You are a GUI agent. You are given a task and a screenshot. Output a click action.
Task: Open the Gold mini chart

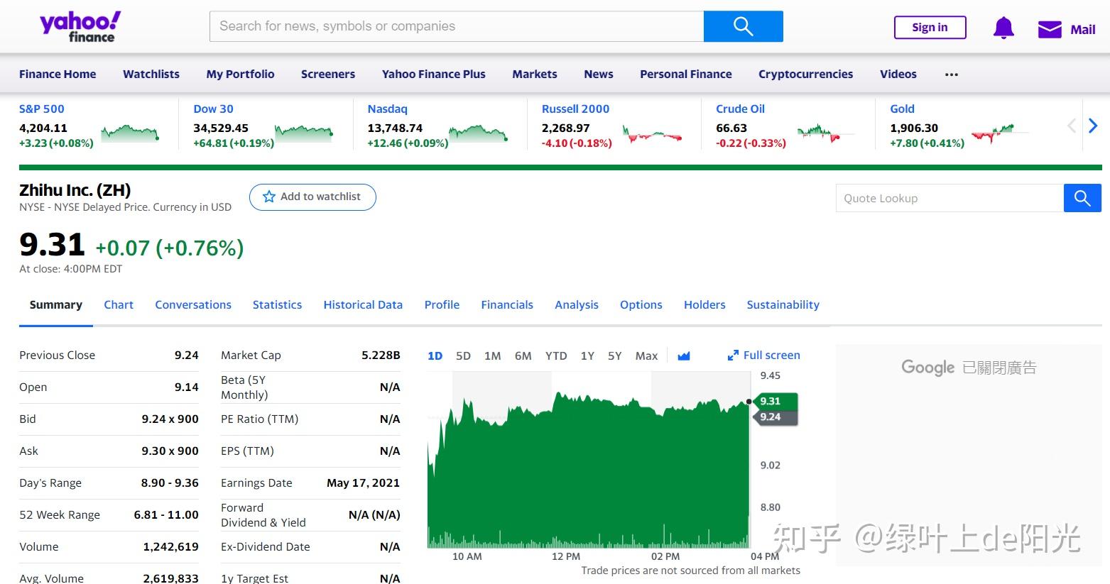(x=1000, y=133)
